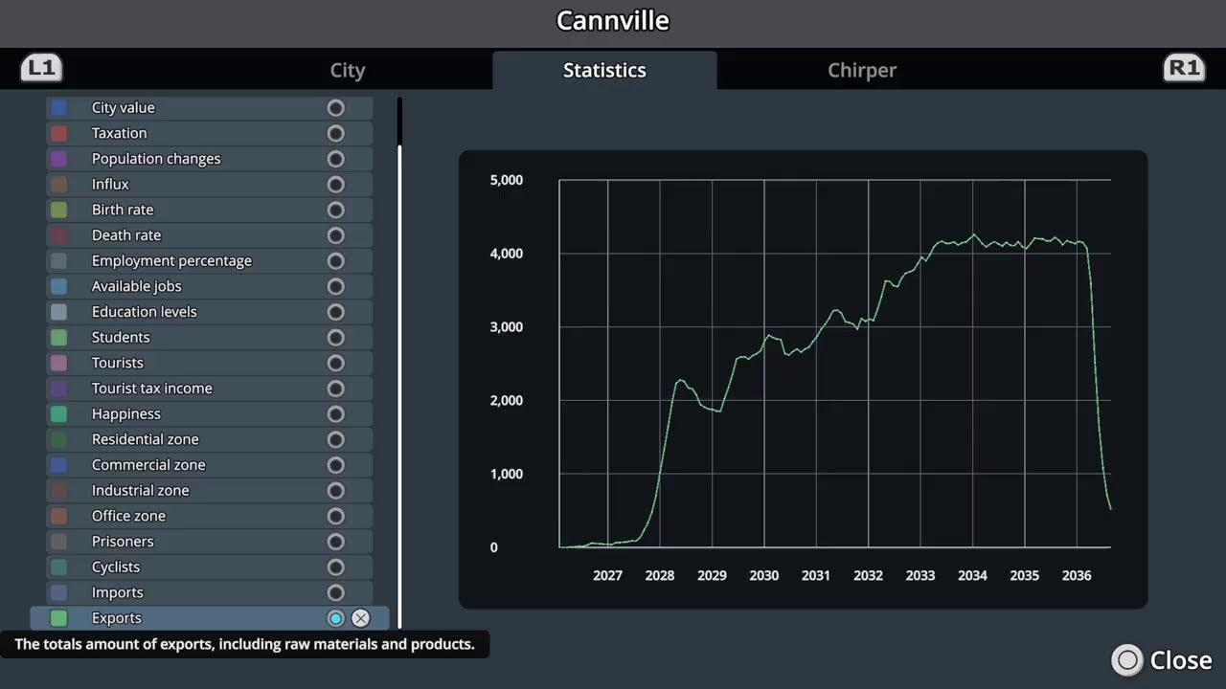Toggle the Population changes radio button
The width and height of the screenshot is (1226, 689).
tap(335, 159)
